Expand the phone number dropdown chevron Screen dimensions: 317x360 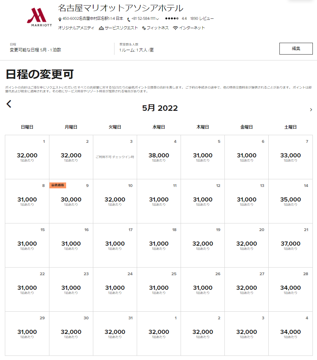point(158,19)
